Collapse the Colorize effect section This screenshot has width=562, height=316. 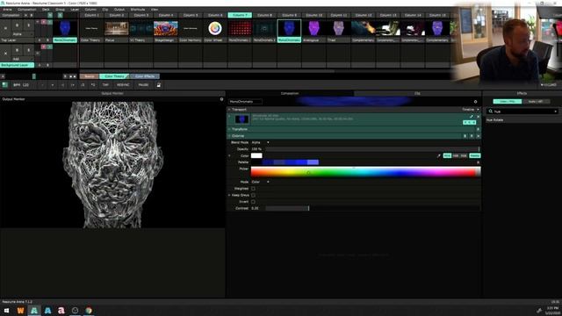(229, 136)
